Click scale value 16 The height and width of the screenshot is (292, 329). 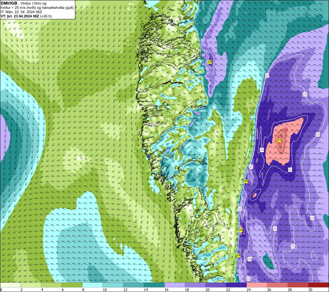(166, 290)
